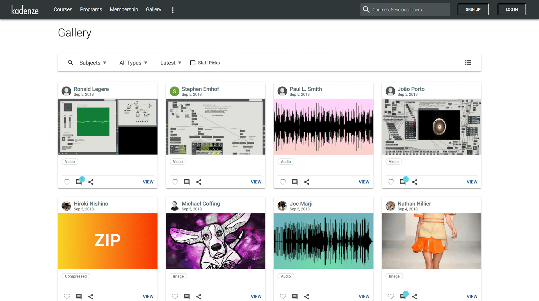
Task: Click the gallery filter search magnifier icon
Action: point(70,63)
